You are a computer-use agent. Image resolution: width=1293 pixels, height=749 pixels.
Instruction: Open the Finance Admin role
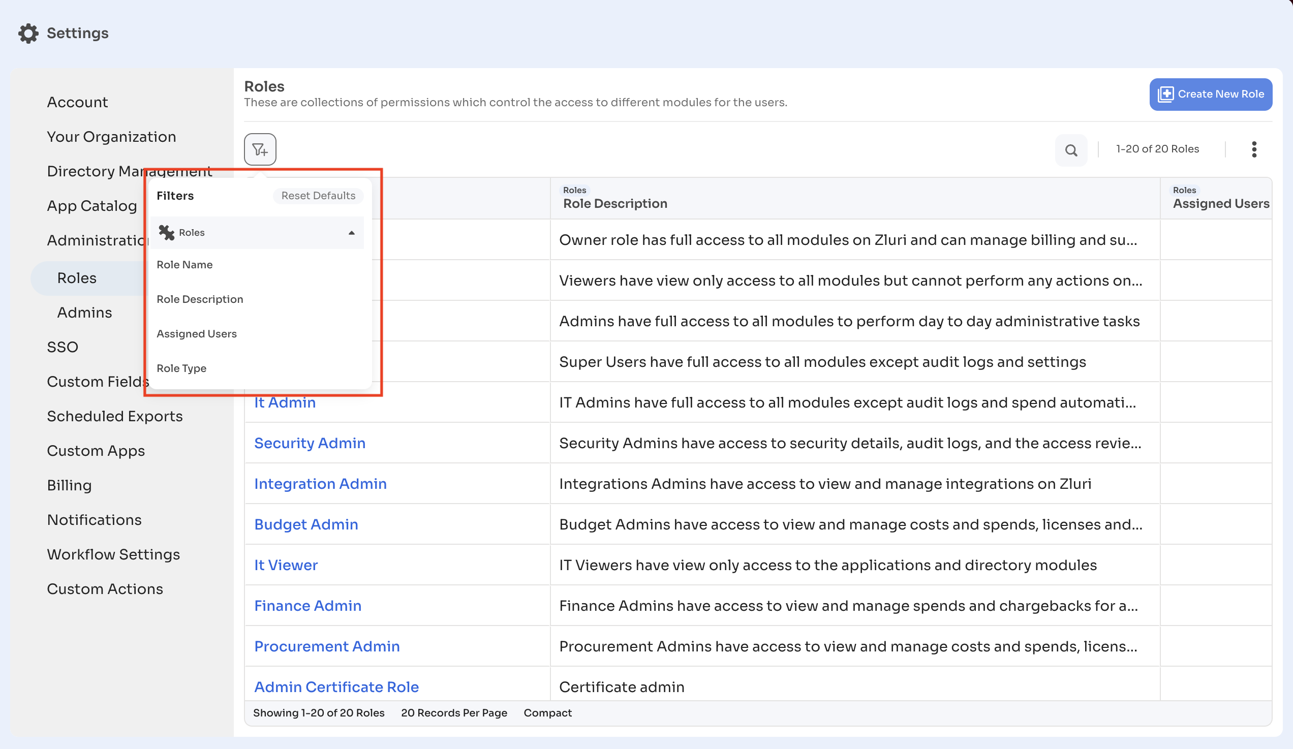308,606
